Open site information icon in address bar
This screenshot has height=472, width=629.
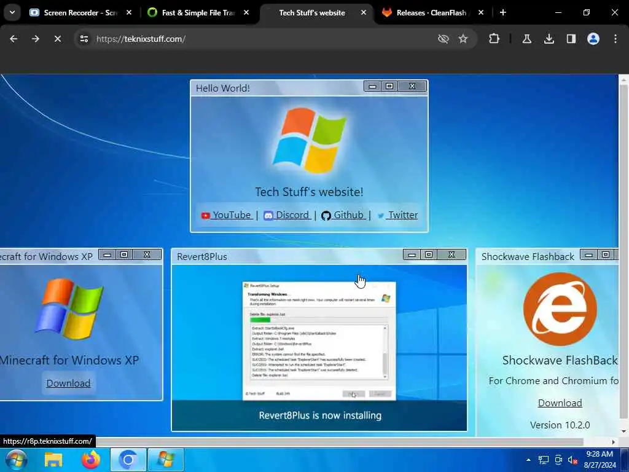84,39
